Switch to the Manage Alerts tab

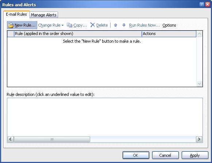(x=44, y=15)
